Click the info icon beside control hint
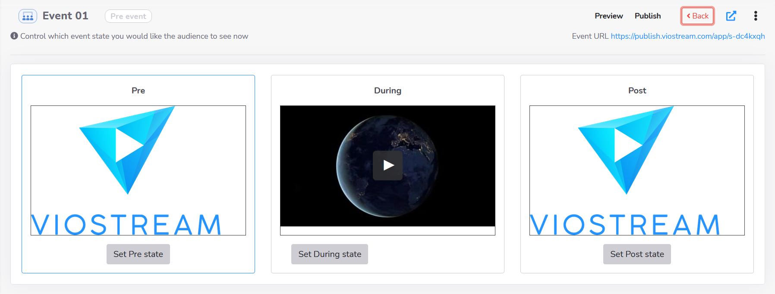Viewport: 775px width, 294px height. click(x=14, y=36)
